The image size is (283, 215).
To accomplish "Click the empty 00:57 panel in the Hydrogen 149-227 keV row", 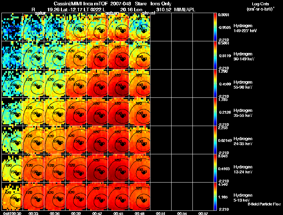I will (x=203, y=27).
